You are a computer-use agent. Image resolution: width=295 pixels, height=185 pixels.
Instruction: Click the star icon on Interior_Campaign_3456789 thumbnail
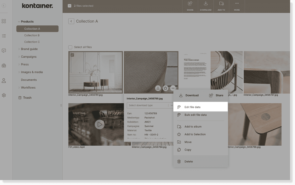(165, 88)
